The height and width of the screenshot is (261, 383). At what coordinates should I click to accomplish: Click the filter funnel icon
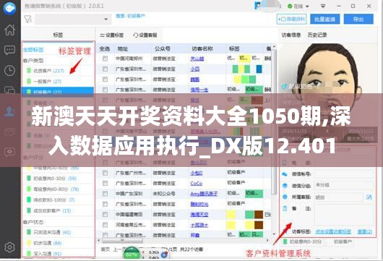pos(28,19)
